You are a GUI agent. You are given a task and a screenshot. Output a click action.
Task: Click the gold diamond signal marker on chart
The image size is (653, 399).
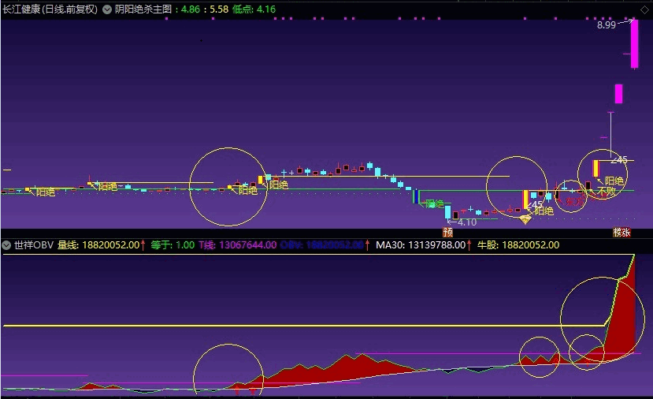[525, 219]
